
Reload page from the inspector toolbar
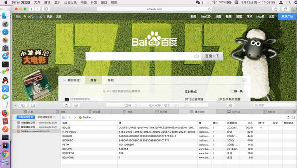(x=66, y=105)
